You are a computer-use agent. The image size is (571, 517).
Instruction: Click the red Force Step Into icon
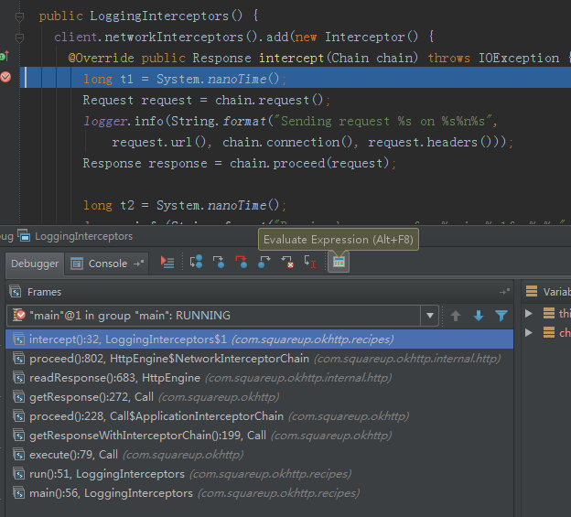pyautogui.click(x=242, y=263)
